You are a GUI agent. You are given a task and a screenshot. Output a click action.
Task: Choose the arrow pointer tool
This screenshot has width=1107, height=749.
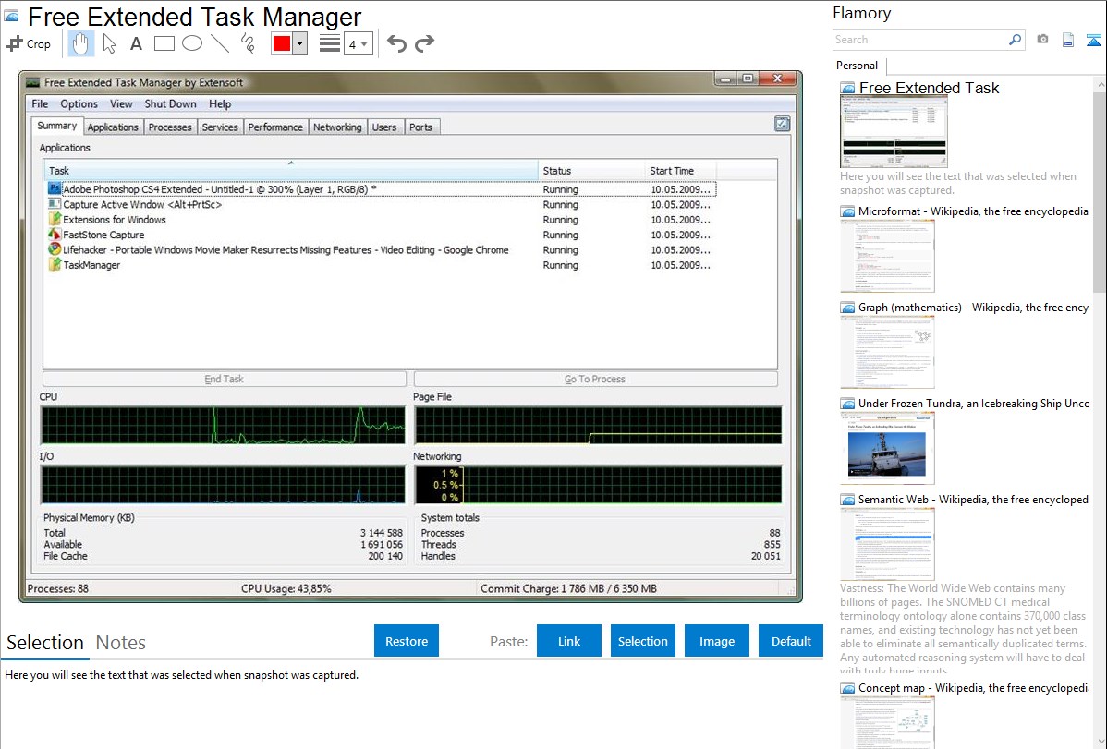click(x=109, y=43)
